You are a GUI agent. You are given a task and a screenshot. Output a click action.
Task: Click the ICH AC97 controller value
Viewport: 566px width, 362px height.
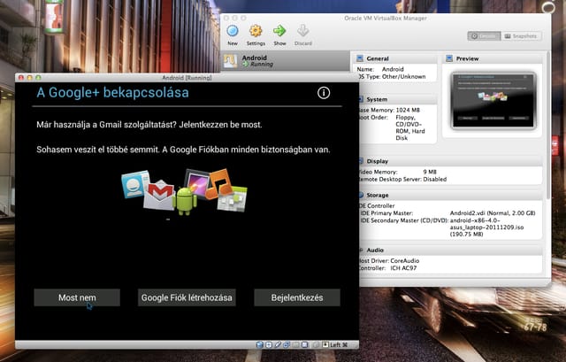(x=403, y=268)
